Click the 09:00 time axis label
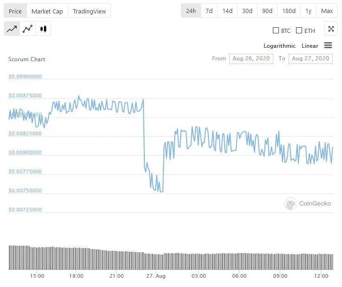342x287 pixels. pos(280,276)
